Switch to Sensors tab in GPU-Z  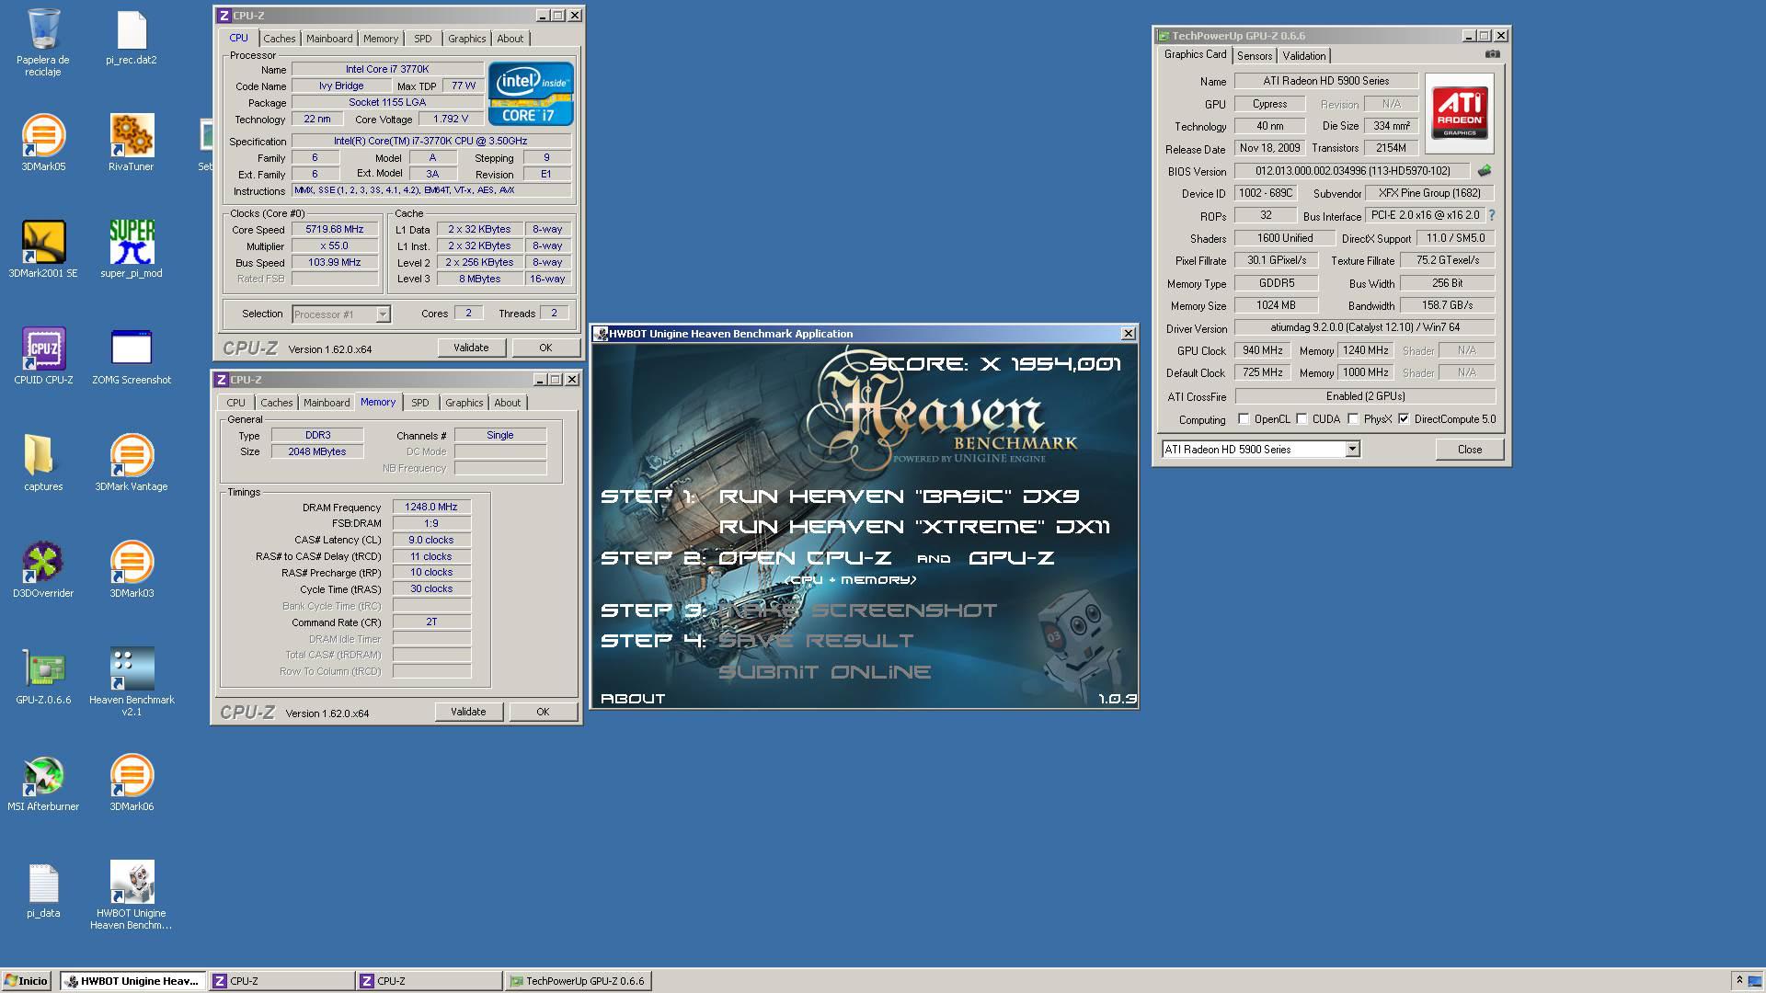coord(1255,56)
